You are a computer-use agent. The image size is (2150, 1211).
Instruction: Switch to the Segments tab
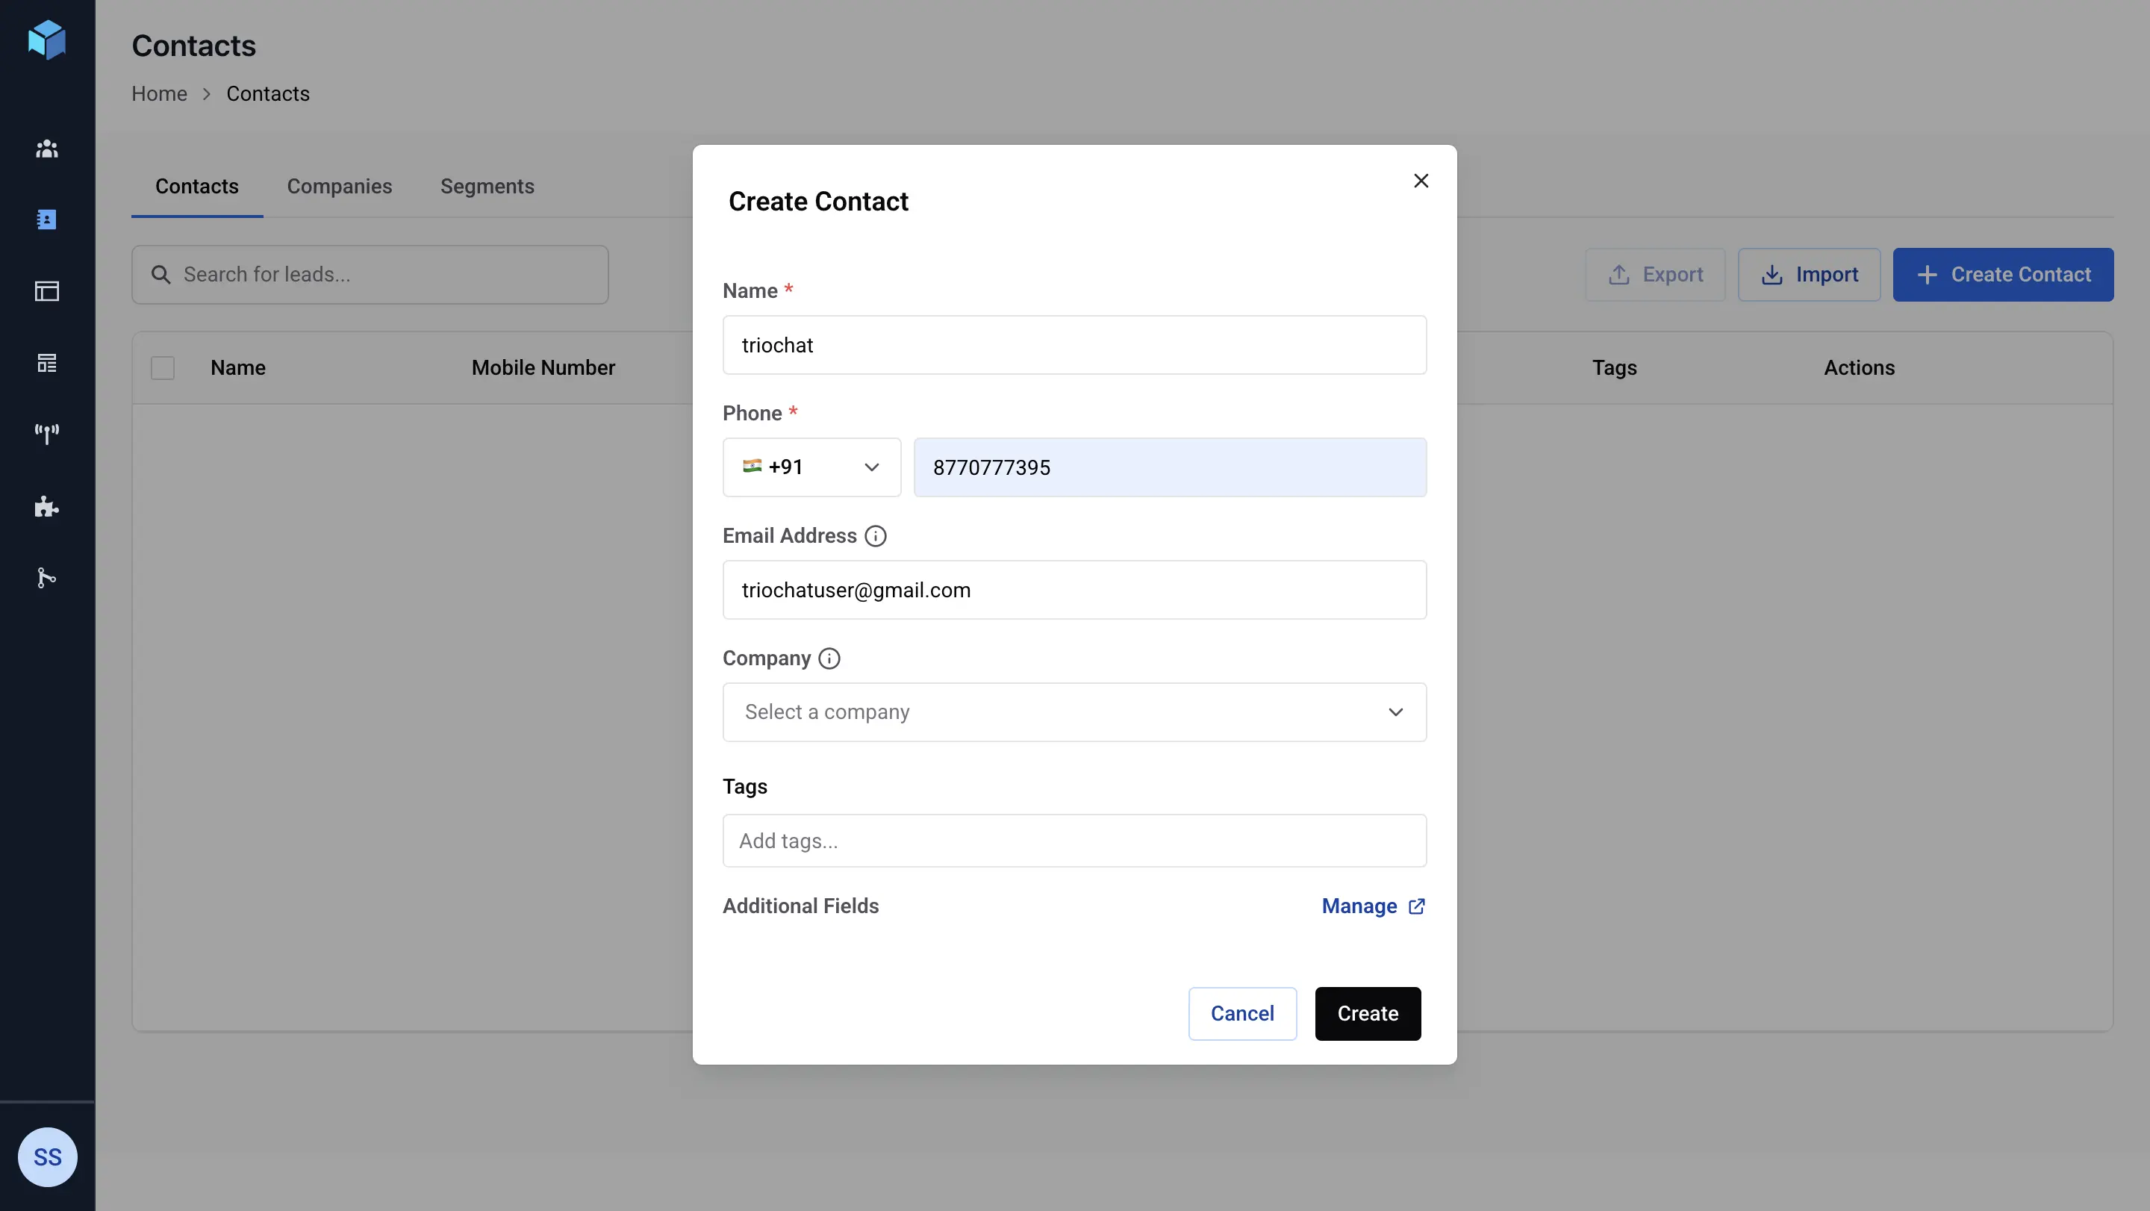[487, 186]
